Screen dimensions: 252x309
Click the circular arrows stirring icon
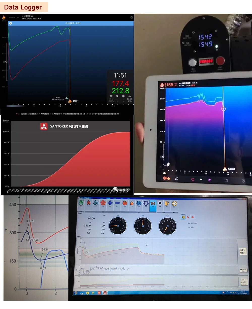pos(146,203)
